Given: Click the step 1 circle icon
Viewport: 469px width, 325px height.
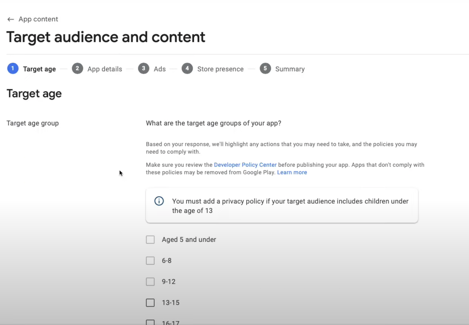Looking at the screenshot, I should (x=13, y=69).
